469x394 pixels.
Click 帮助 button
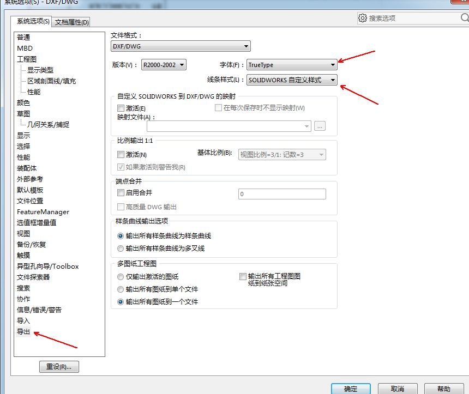pyautogui.click(x=444, y=389)
